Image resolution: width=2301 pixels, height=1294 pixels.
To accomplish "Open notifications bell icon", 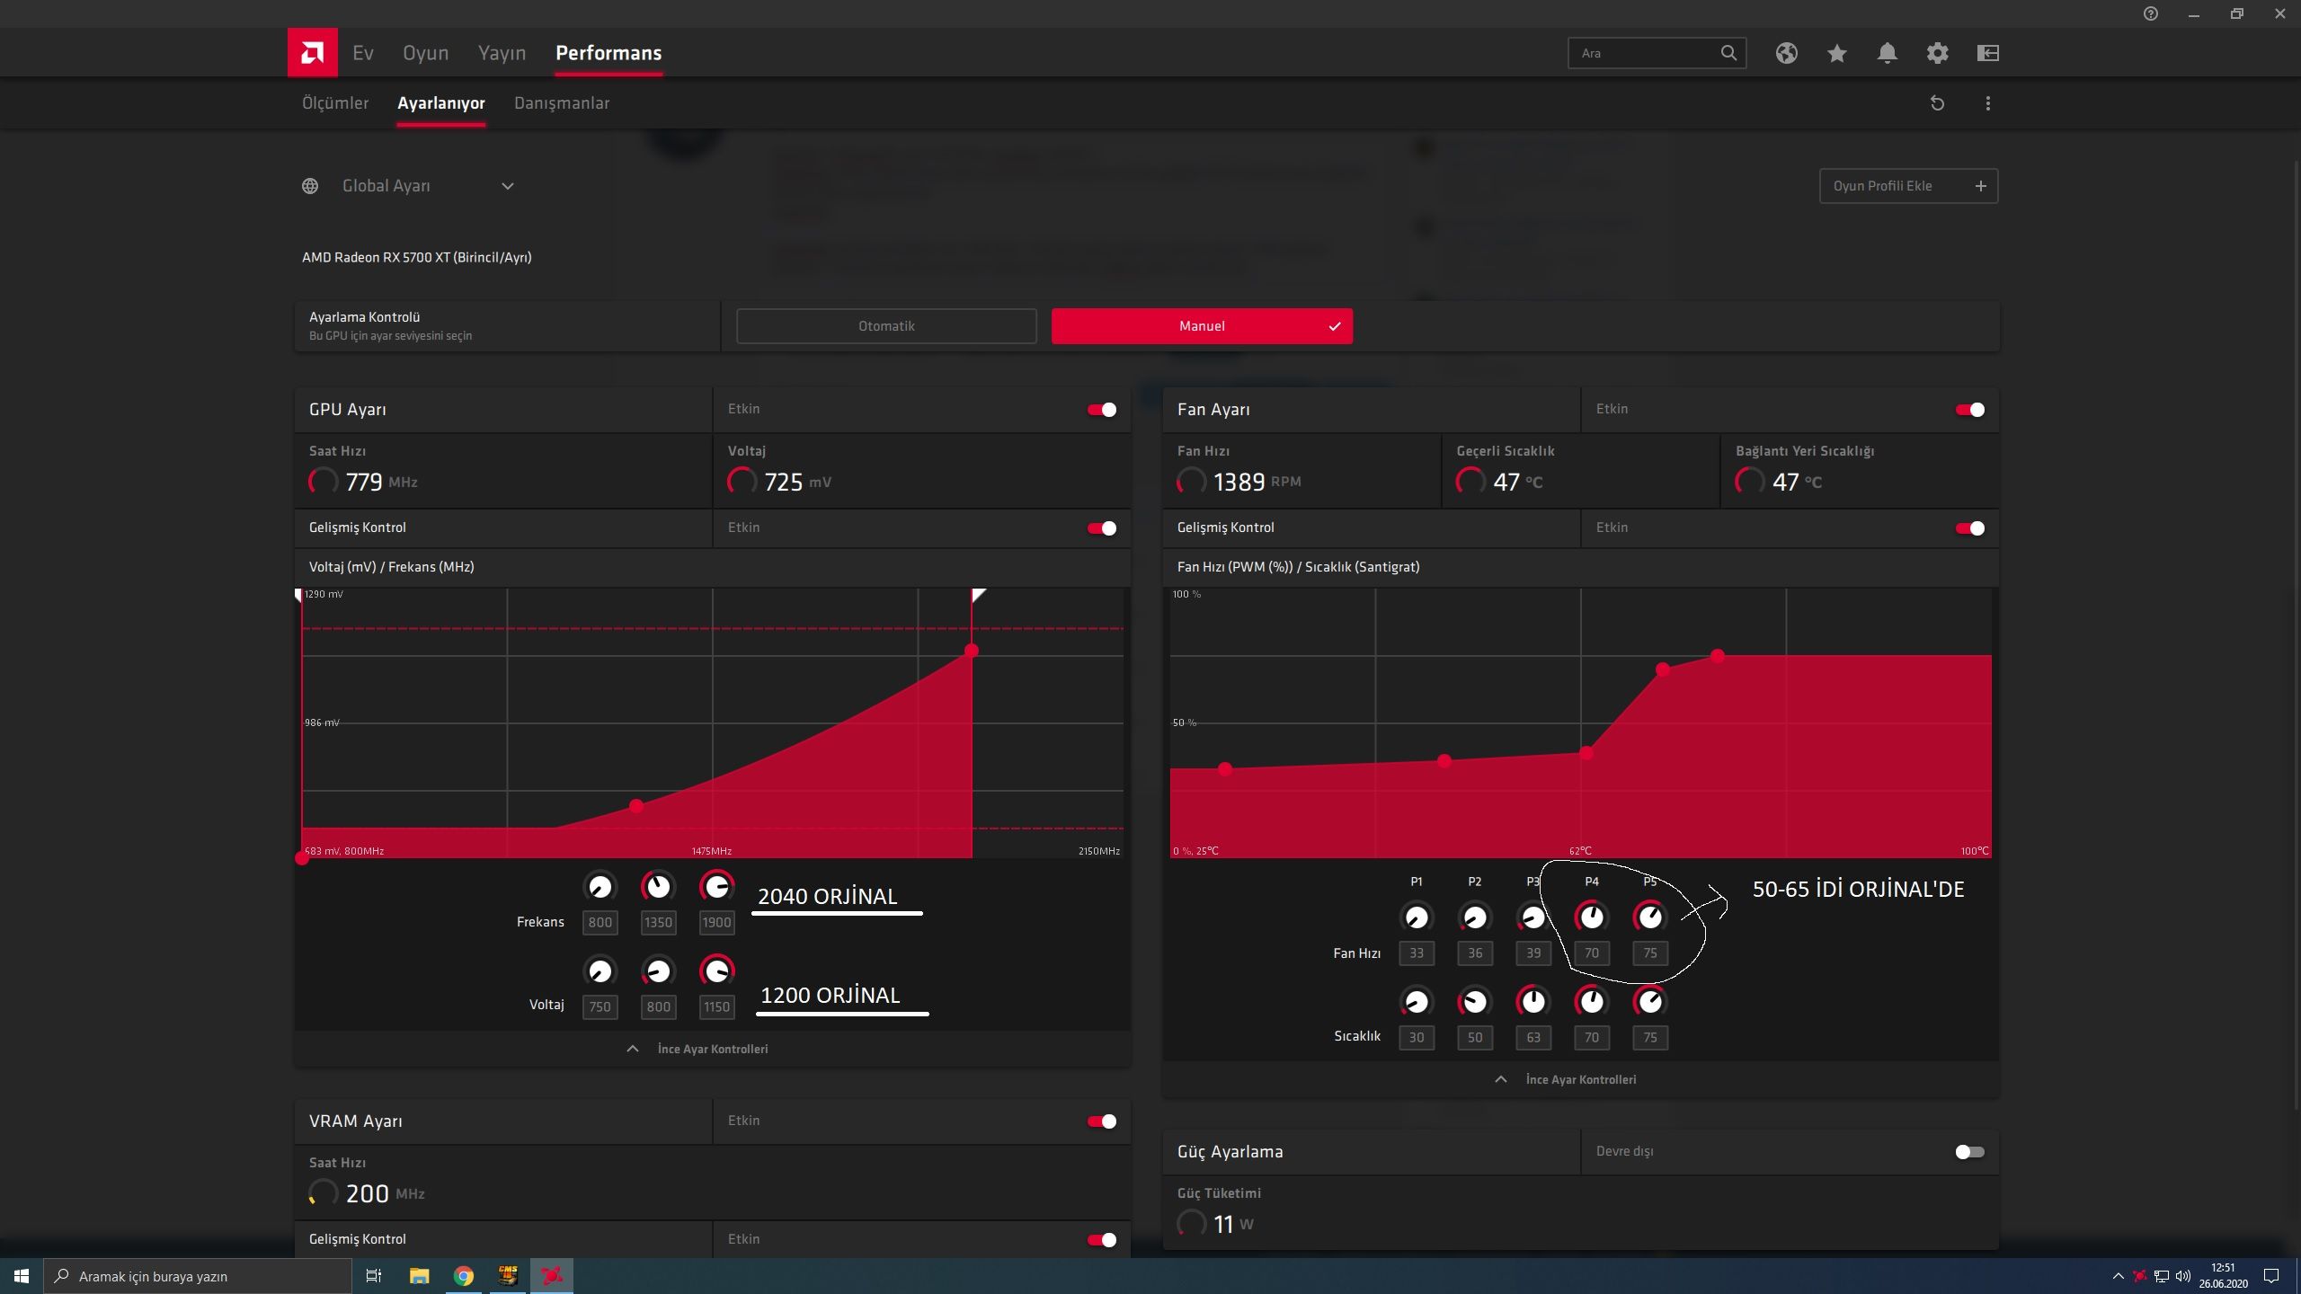I will pos(1887,53).
